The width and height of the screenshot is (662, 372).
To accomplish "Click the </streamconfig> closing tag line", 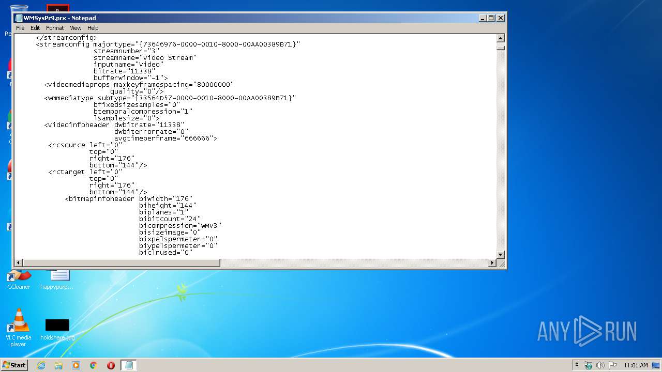I will [66, 38].
